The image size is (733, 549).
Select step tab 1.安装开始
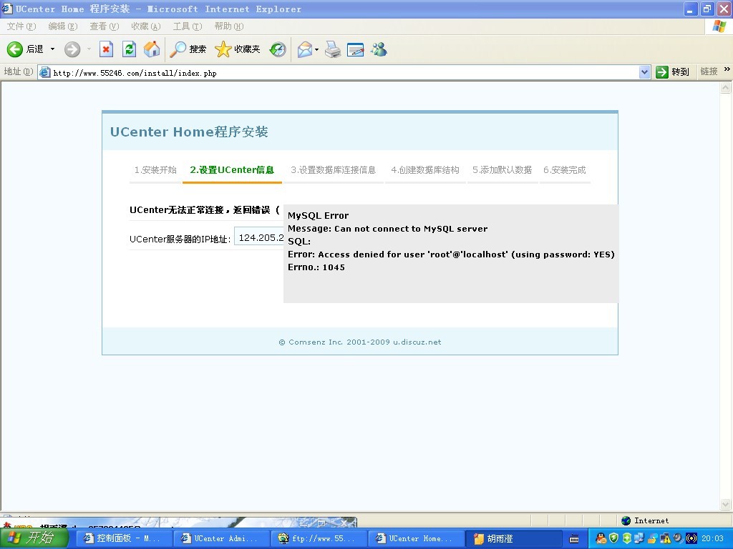tap(155, 170)
